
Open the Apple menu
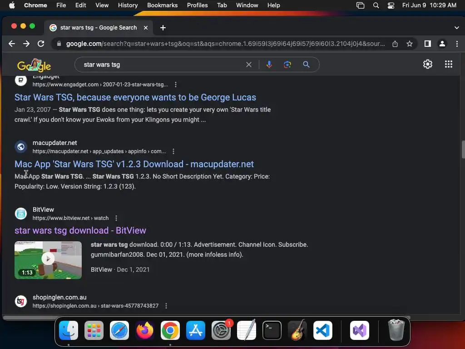tap(12, 5)
